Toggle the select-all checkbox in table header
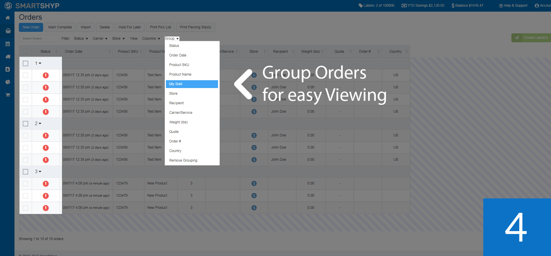551x256 pixels. pyautogui.click(x=25, y=52)
